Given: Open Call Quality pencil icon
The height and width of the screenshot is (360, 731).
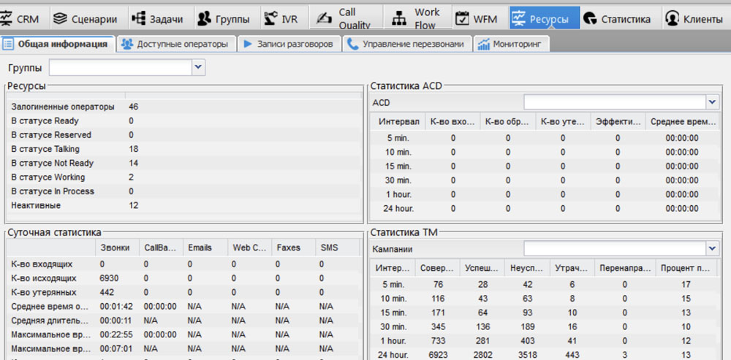Looking at the screenshot, I should point(322,19).
